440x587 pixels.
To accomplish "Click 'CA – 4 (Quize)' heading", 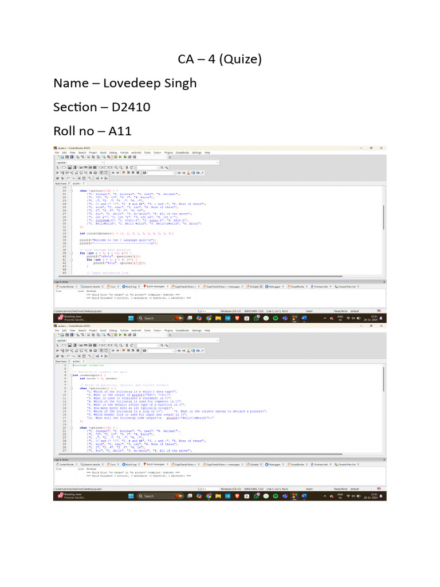I will [x=219, y=59].
